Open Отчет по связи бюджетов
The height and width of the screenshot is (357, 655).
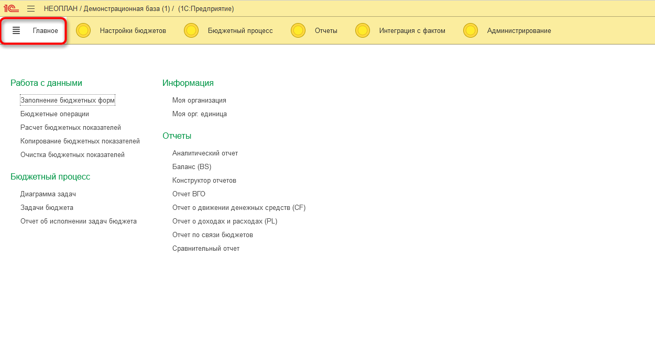click(x=213, y=235)
